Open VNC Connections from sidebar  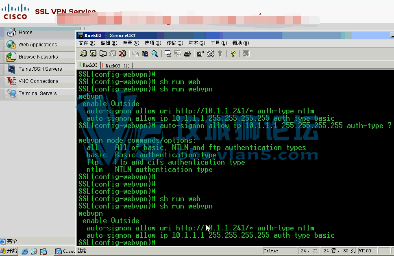tap(39, 81)
